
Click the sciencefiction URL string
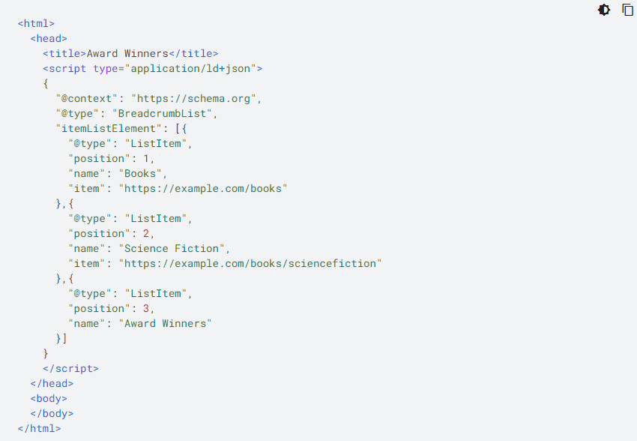click(x=250, y=264)
